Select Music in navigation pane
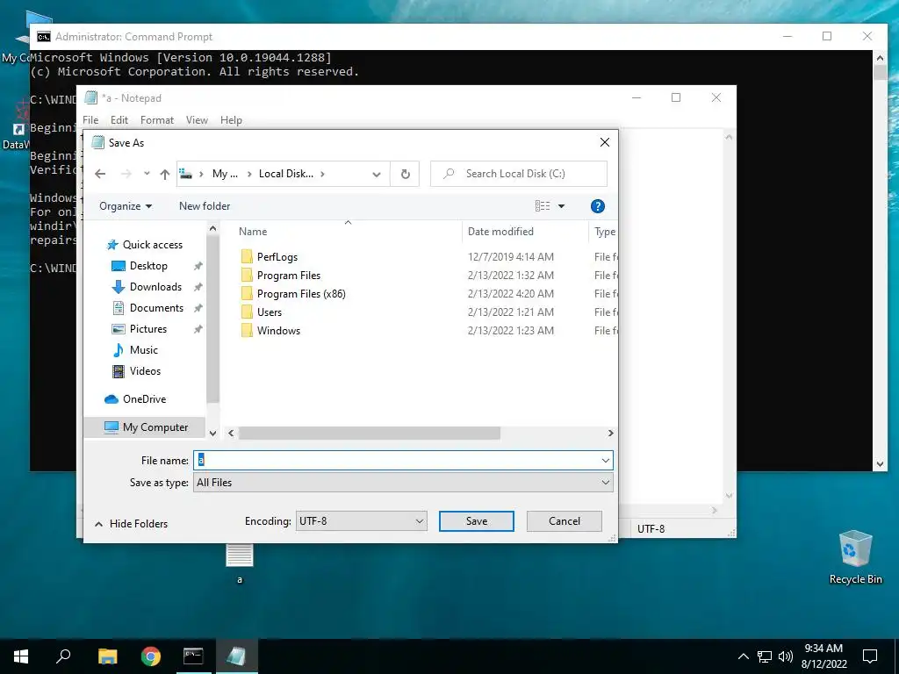The width and height of the screenshot is (899, 674). point(143,349)
